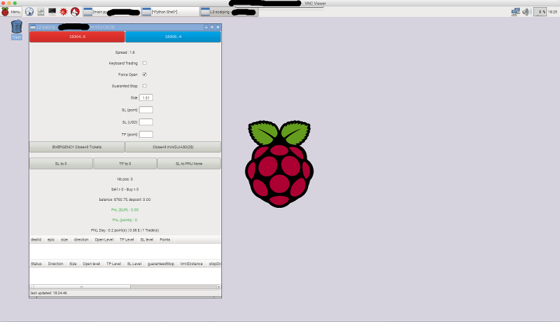Launch Mathematica red spiky icon
560x322 pixels.
63,12
